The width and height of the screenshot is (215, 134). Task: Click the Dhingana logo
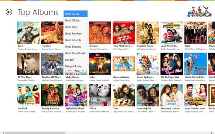click(199, 11)
